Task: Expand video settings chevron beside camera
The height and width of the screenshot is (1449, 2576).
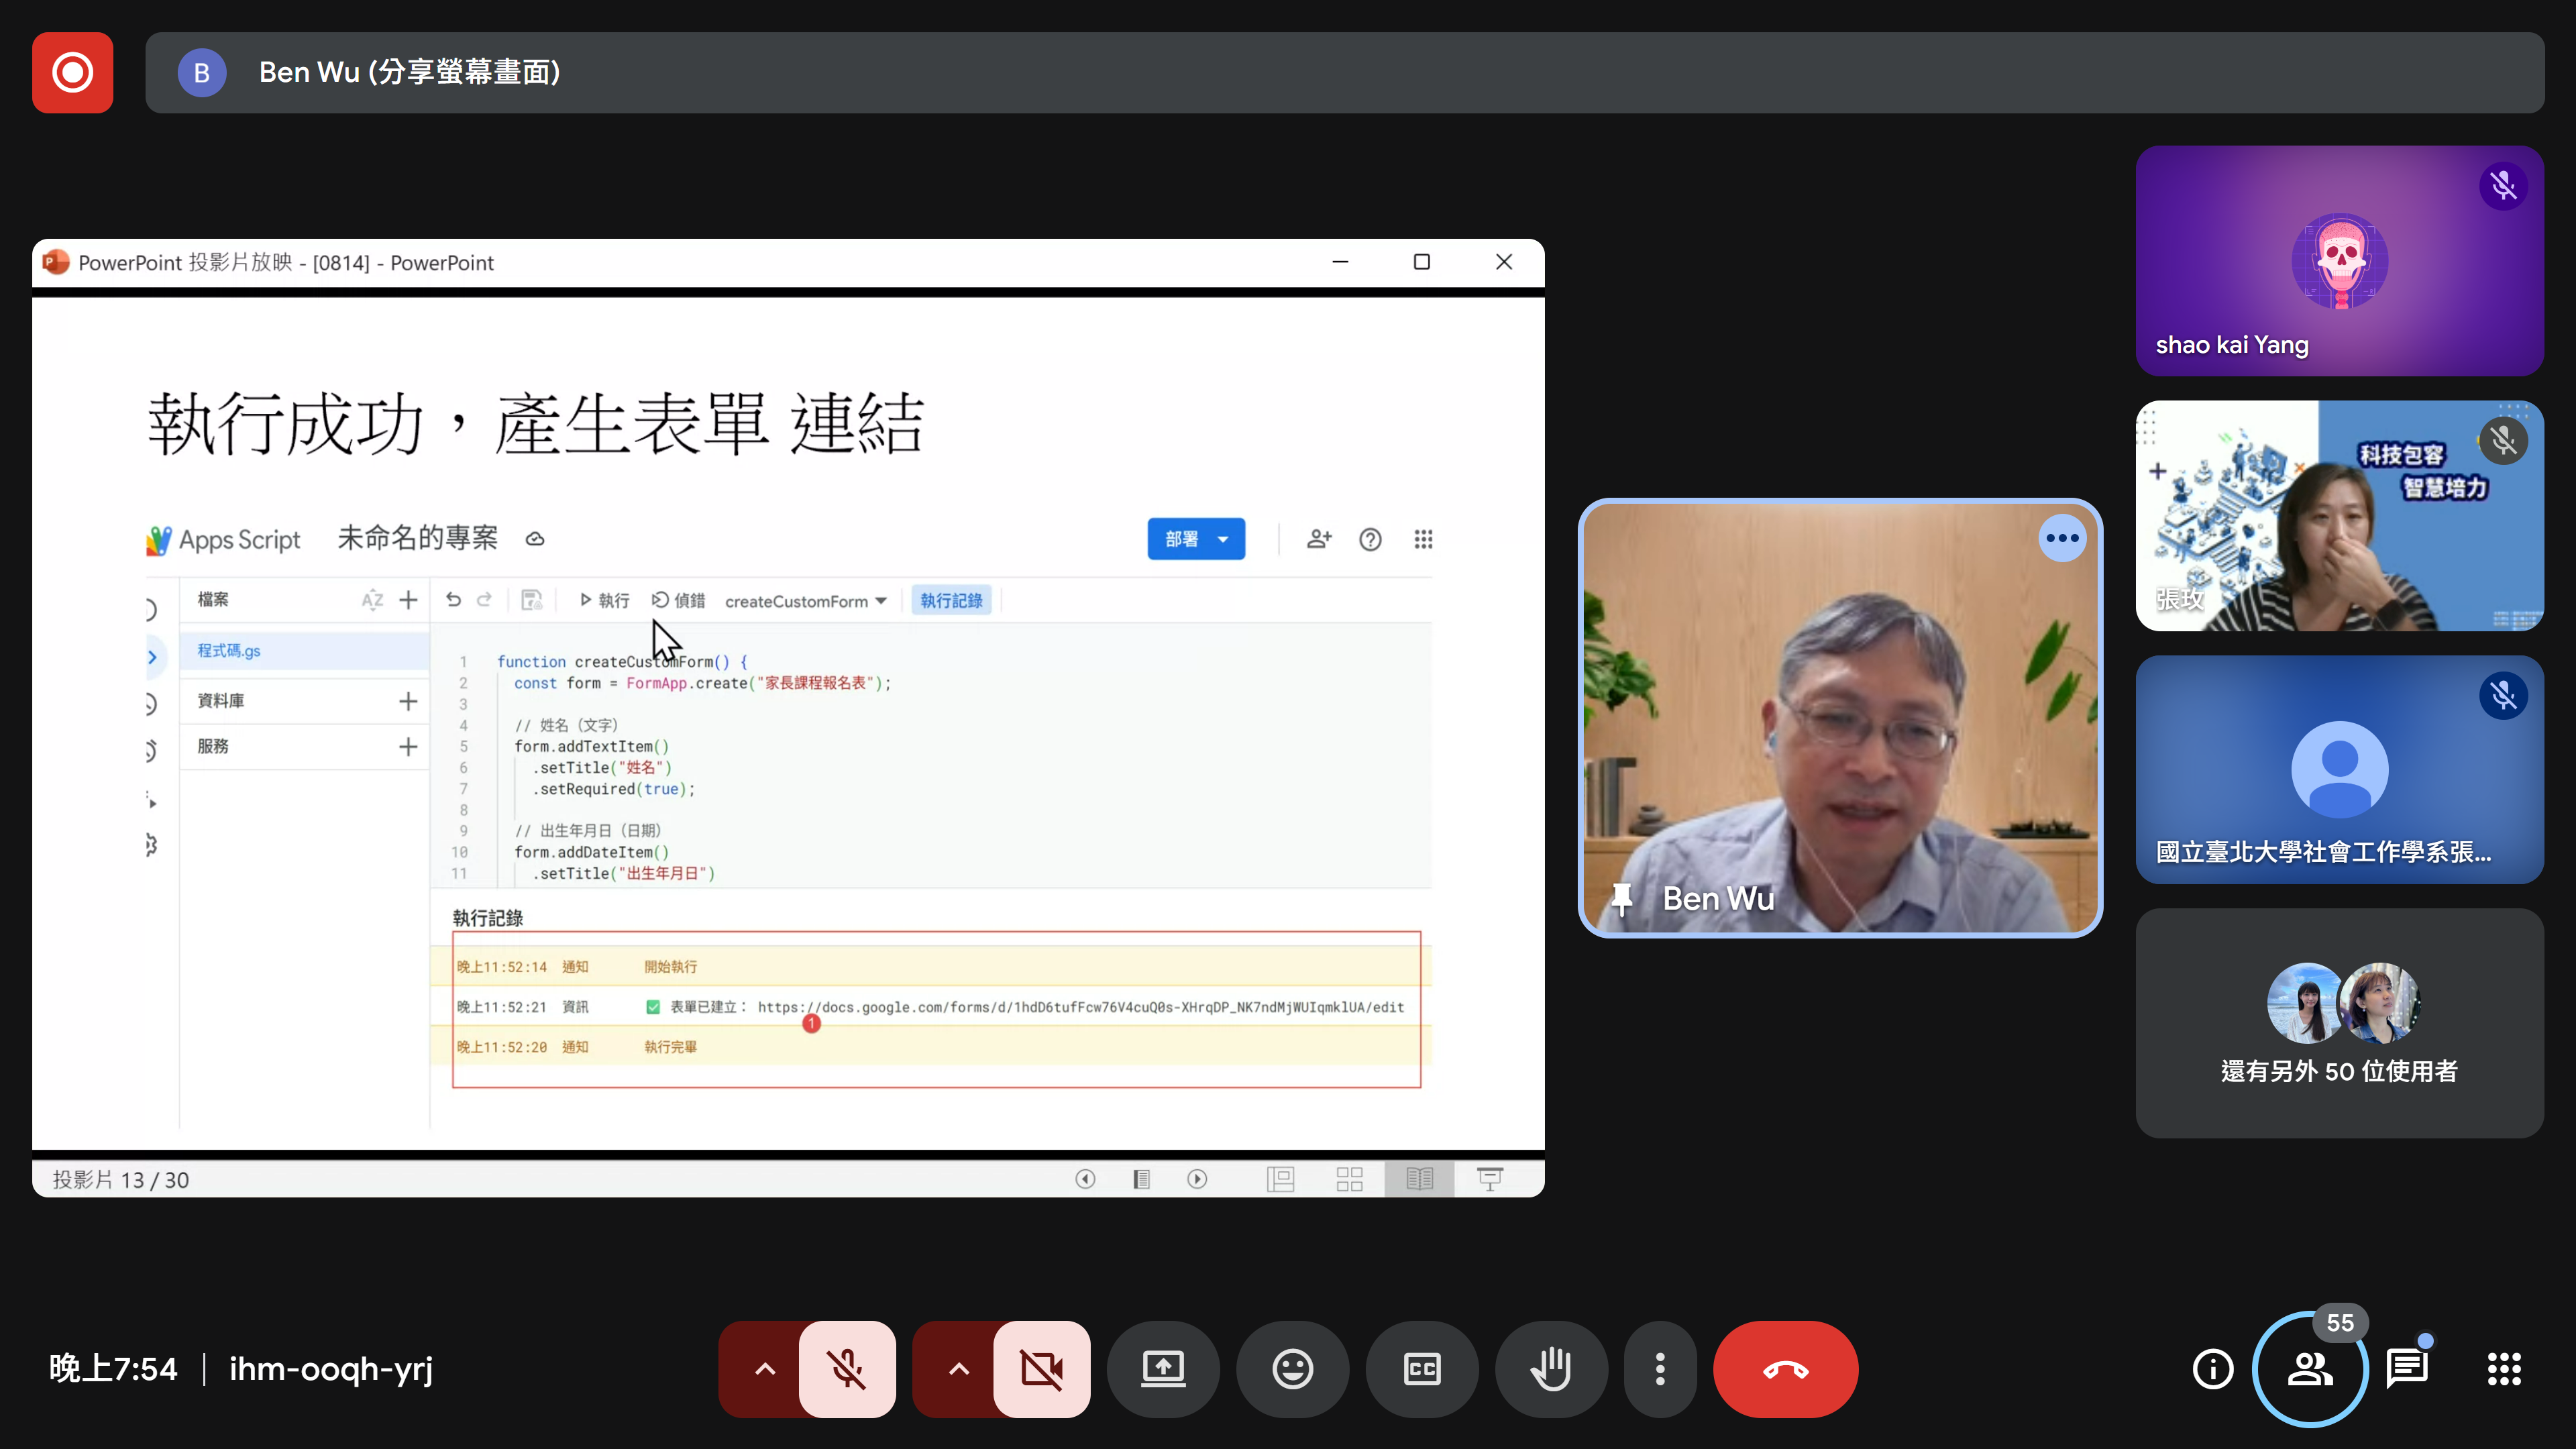Action: pyautogui.click(x=958, y=1369)
